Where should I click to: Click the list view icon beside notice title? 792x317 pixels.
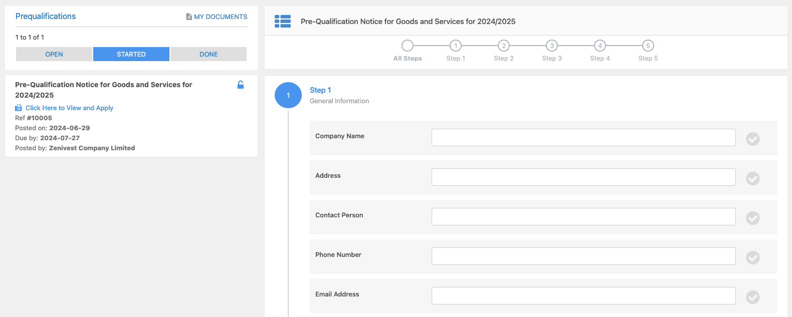283,21
